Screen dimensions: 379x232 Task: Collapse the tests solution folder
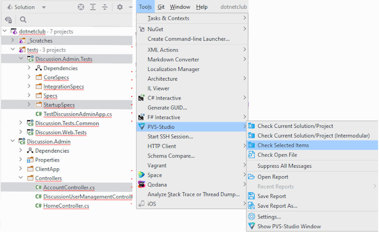pyautogui.click(x=13, y=50)
